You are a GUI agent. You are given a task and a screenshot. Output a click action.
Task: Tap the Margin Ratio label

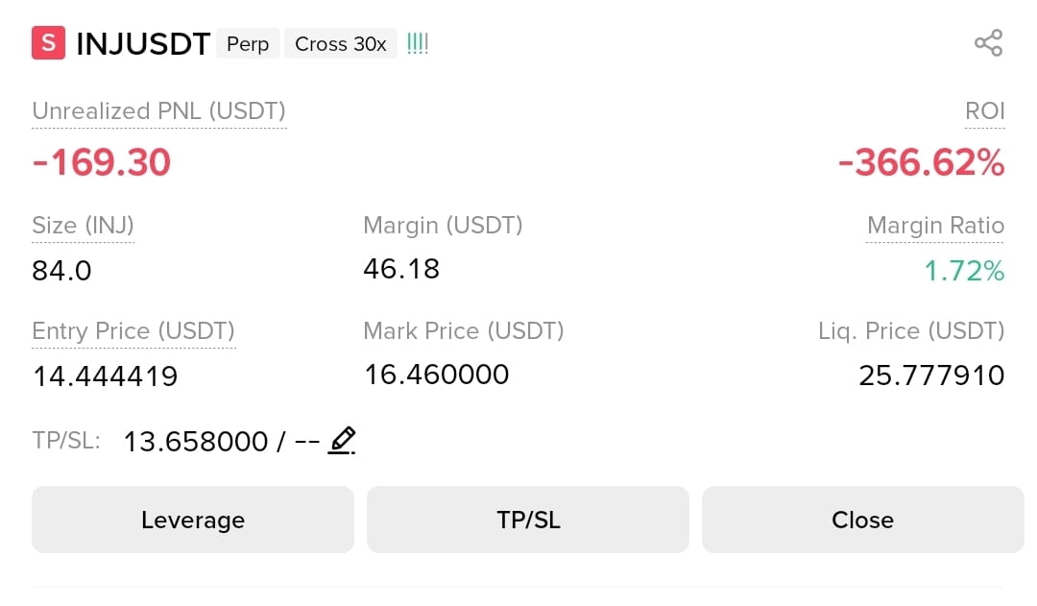click(x=935, y=226)
